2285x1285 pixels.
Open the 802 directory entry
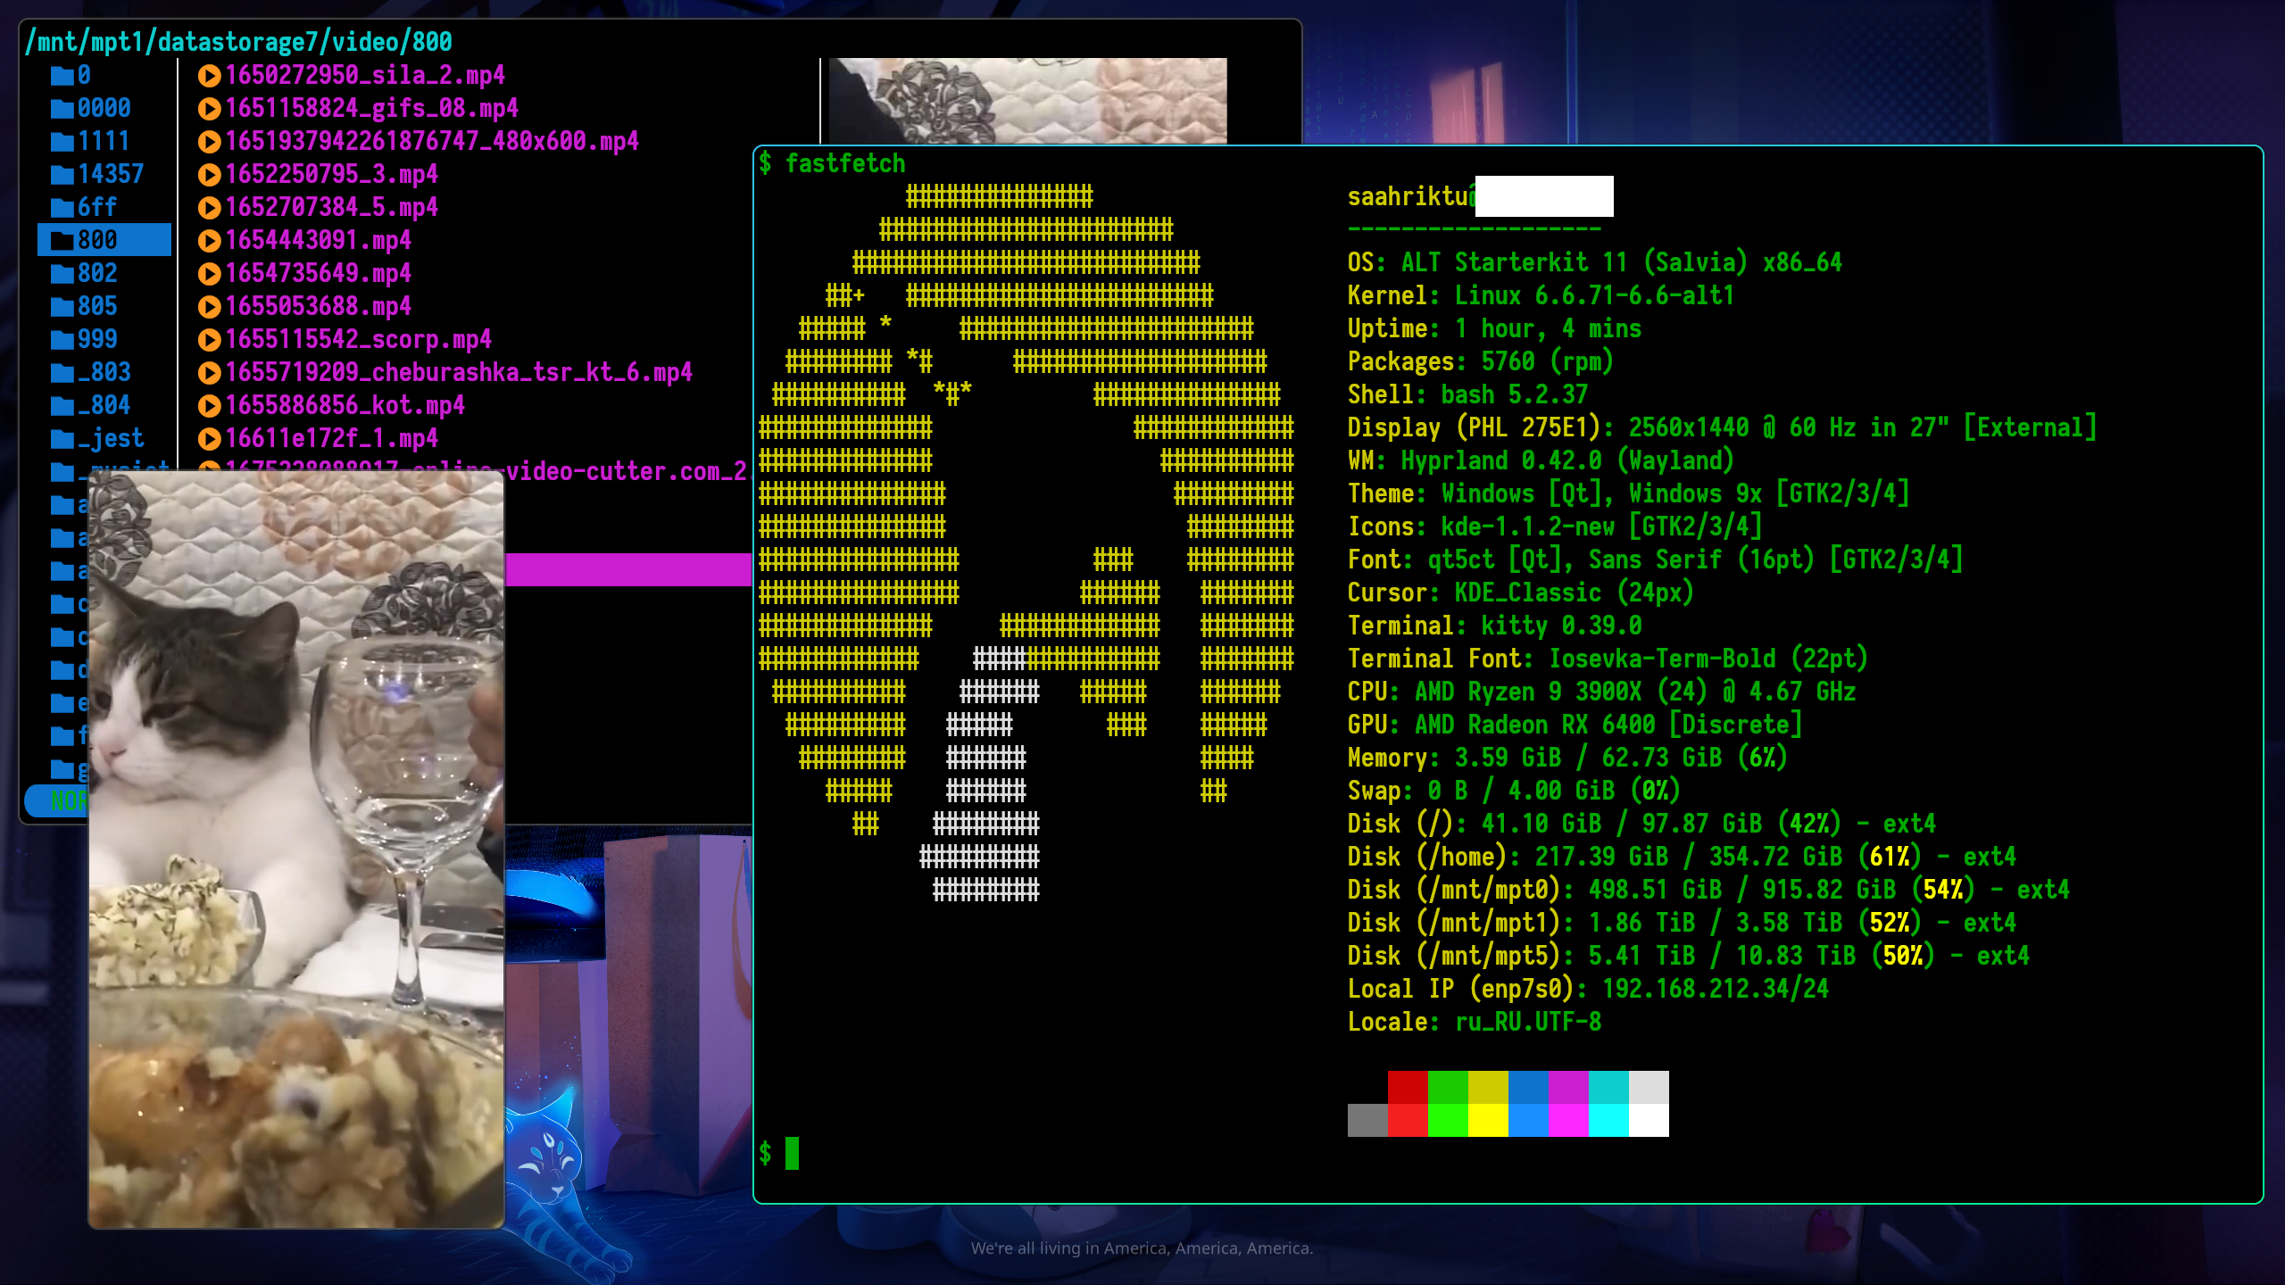click(97, 273)
